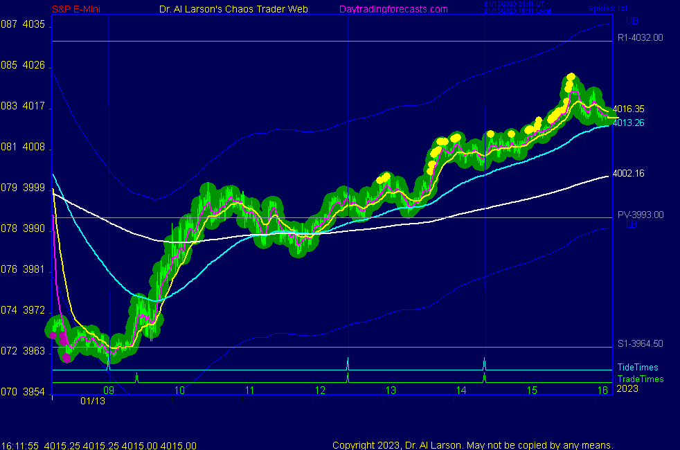This screenshot has width=680, height=450.
Task: Click the cyan TideTimes spike between 12 and 13
Action: (x=348, y=363)
